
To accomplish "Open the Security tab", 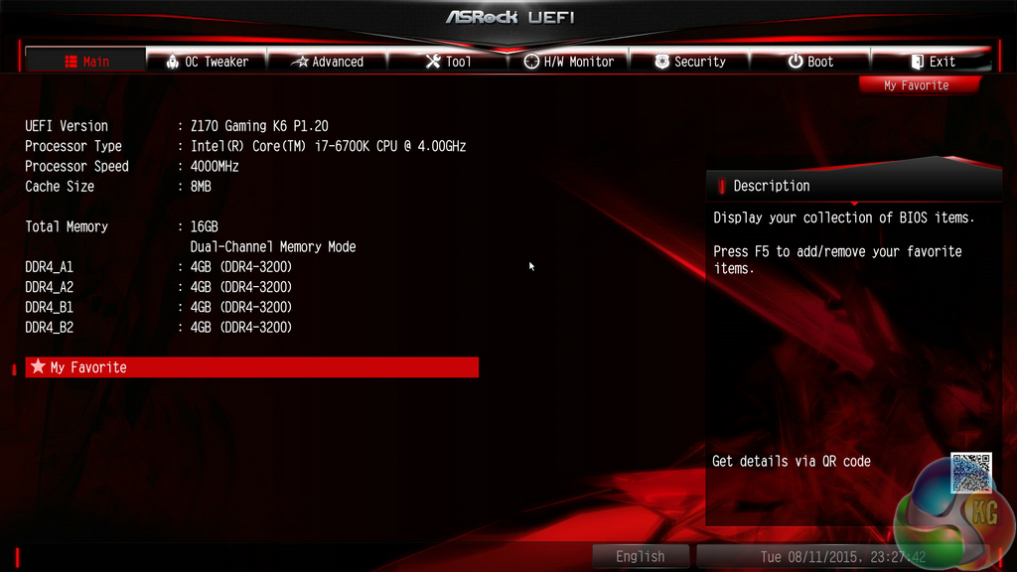I will coord(689,61).
